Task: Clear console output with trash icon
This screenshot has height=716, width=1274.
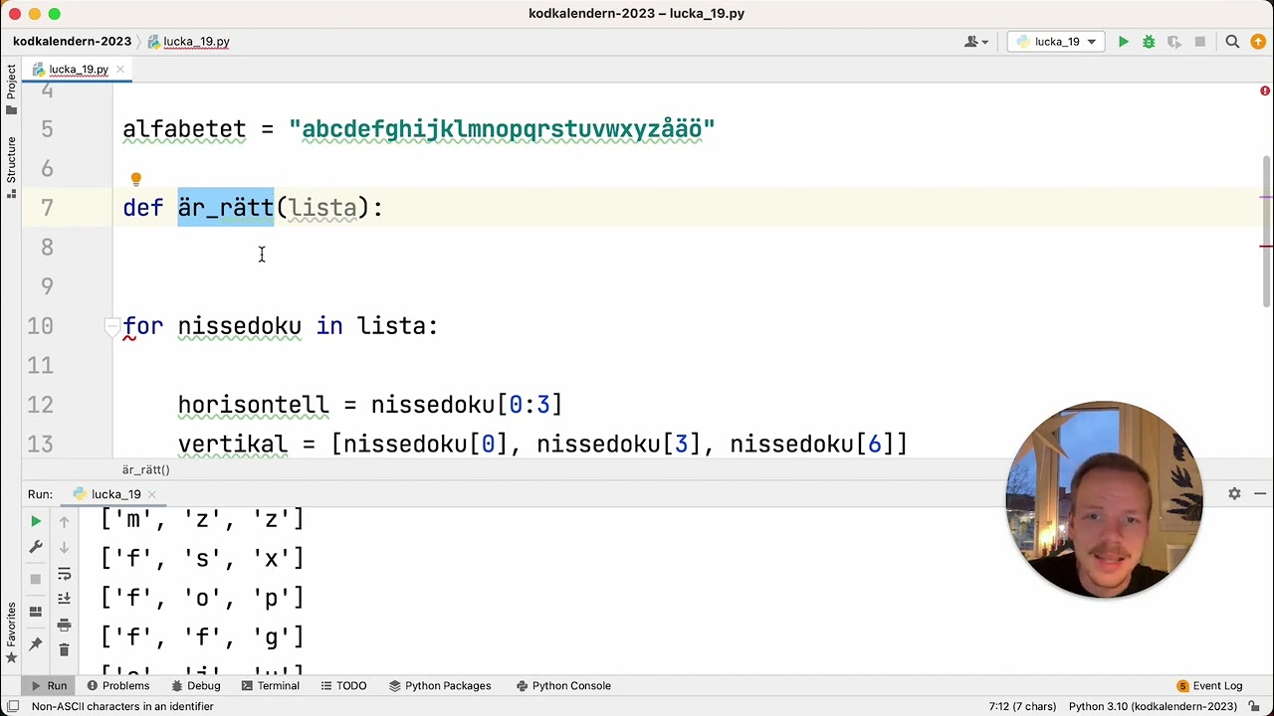Action: [x=64, y=649]
